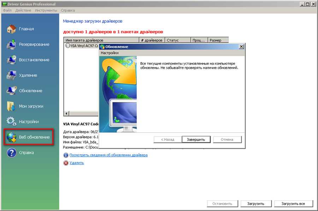Click the Веб обновление sidebar label
318x211 pixels.
click(x=34, y=137)
